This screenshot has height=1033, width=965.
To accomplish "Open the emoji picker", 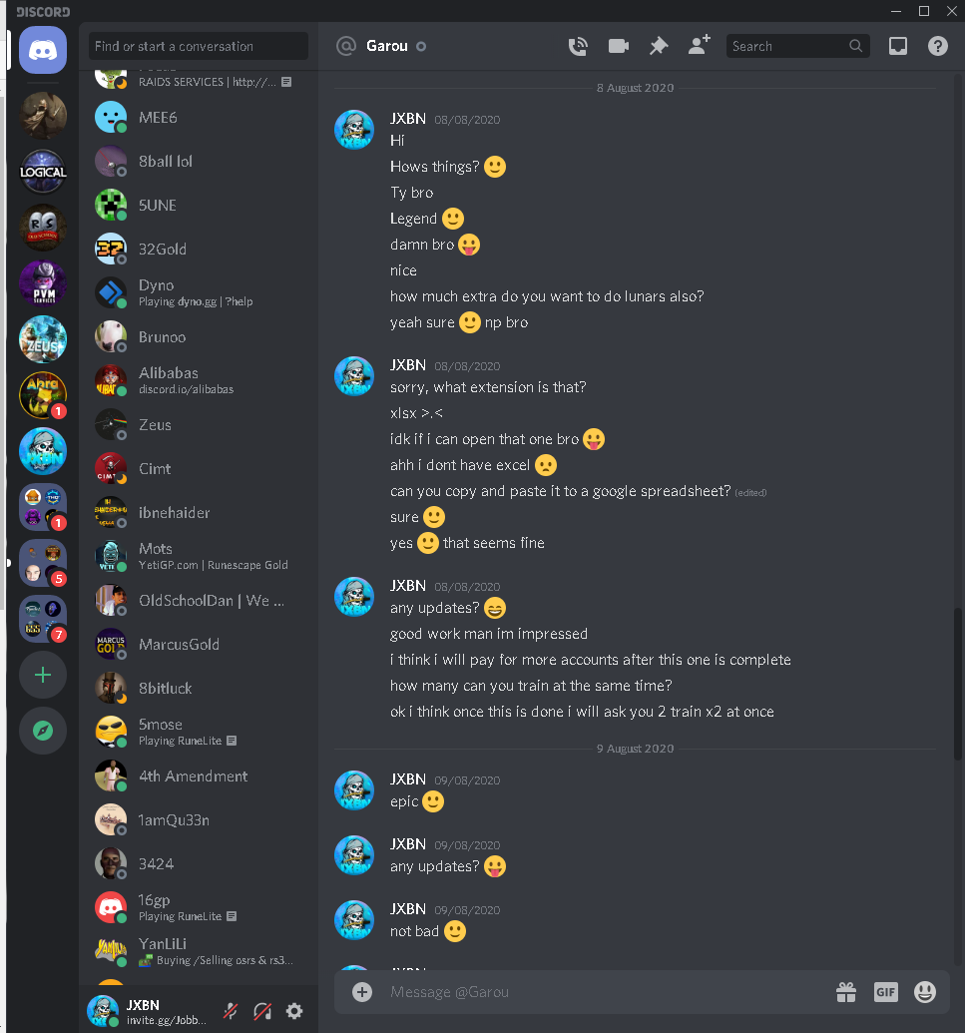I will (x=925, y=991).
